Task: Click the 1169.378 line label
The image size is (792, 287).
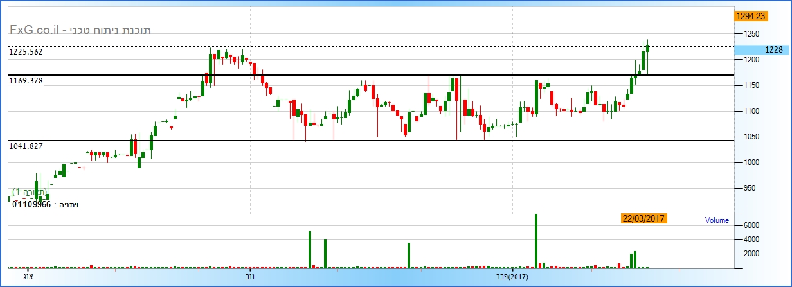Action: click(26, 81)
